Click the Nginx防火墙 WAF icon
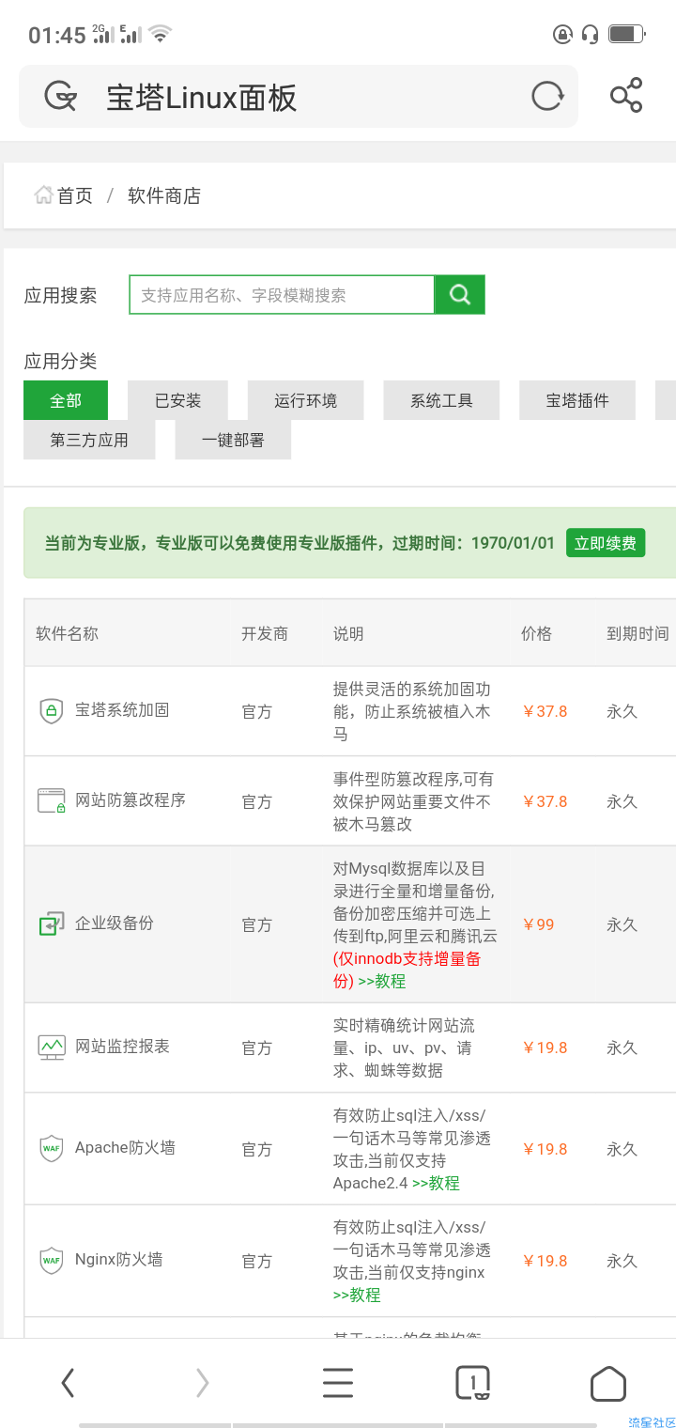 pos(51,1260)
